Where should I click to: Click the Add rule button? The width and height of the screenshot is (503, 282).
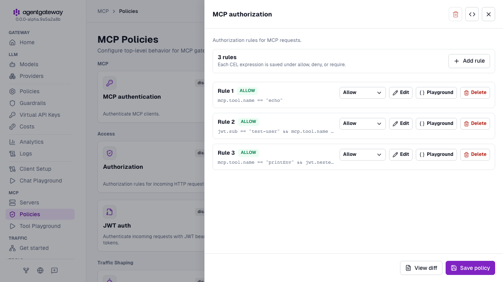pyautogui.click(x=469, y=61)
